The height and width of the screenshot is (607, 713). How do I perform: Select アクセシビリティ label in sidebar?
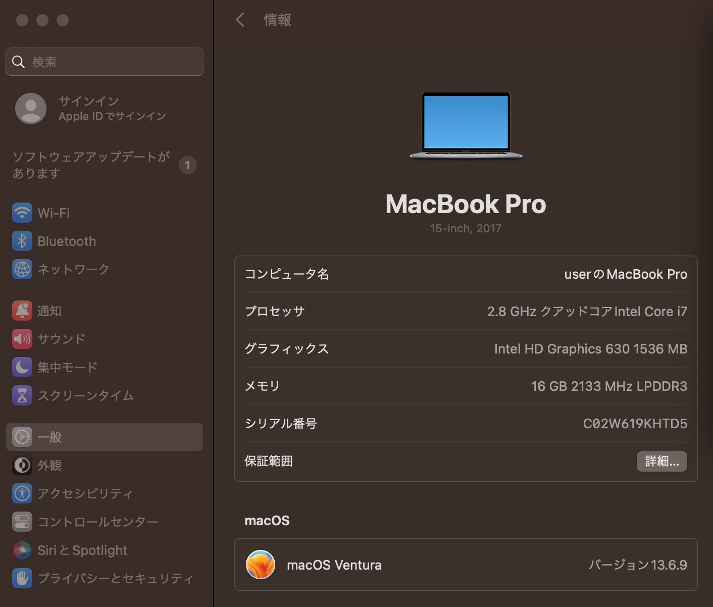click(x=85, y=493)
